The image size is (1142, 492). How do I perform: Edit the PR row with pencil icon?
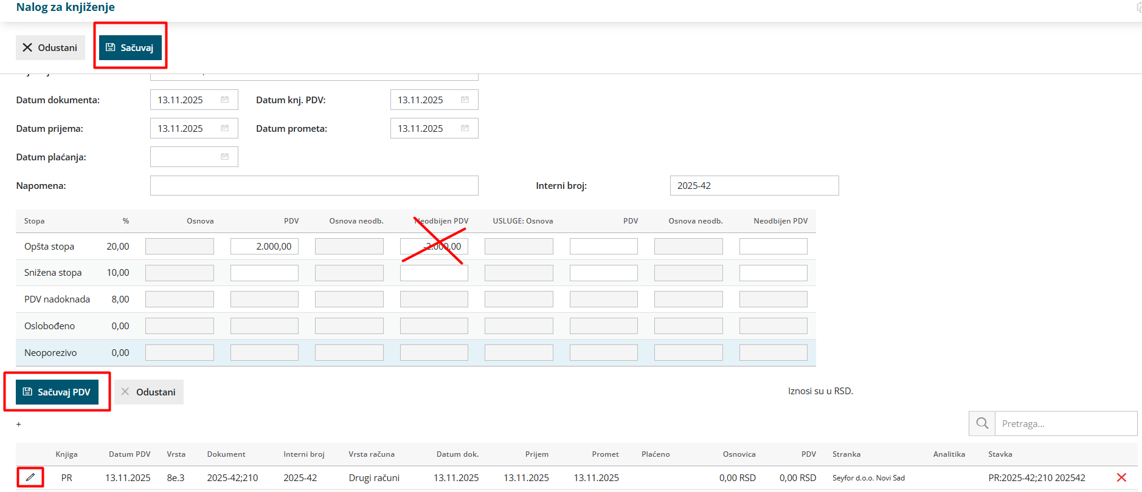[x=30, y=477]
